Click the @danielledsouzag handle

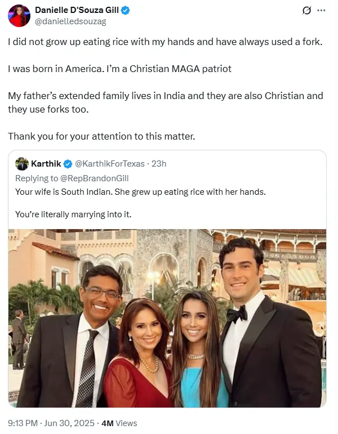[70, 21]
